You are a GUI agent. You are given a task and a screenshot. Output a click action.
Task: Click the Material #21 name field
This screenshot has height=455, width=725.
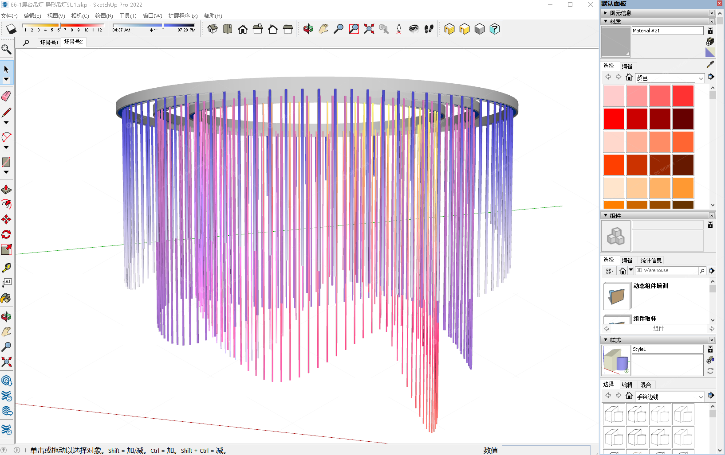click(667, 31)
